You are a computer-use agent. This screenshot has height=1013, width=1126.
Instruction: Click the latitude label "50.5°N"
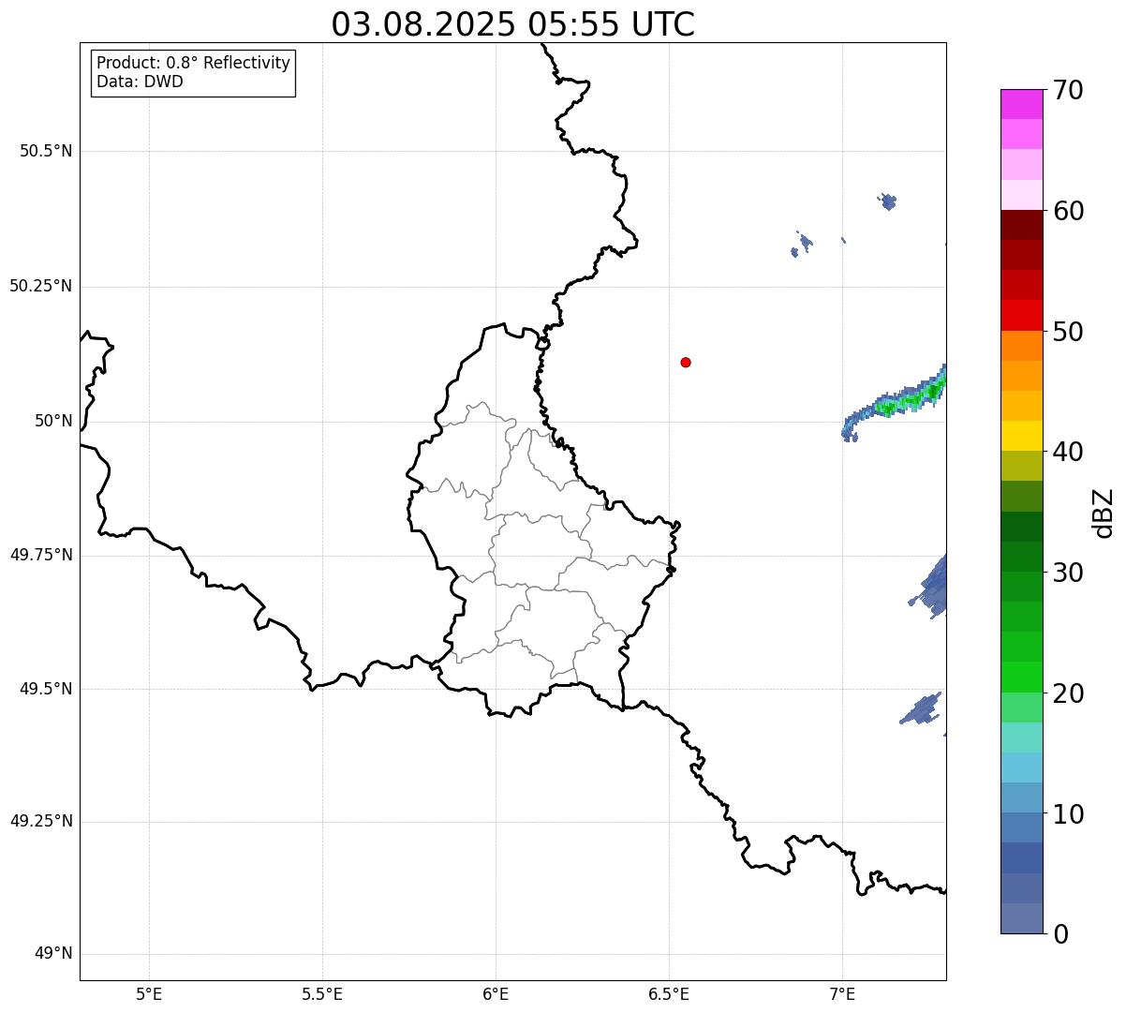click(x=46, y=151)
